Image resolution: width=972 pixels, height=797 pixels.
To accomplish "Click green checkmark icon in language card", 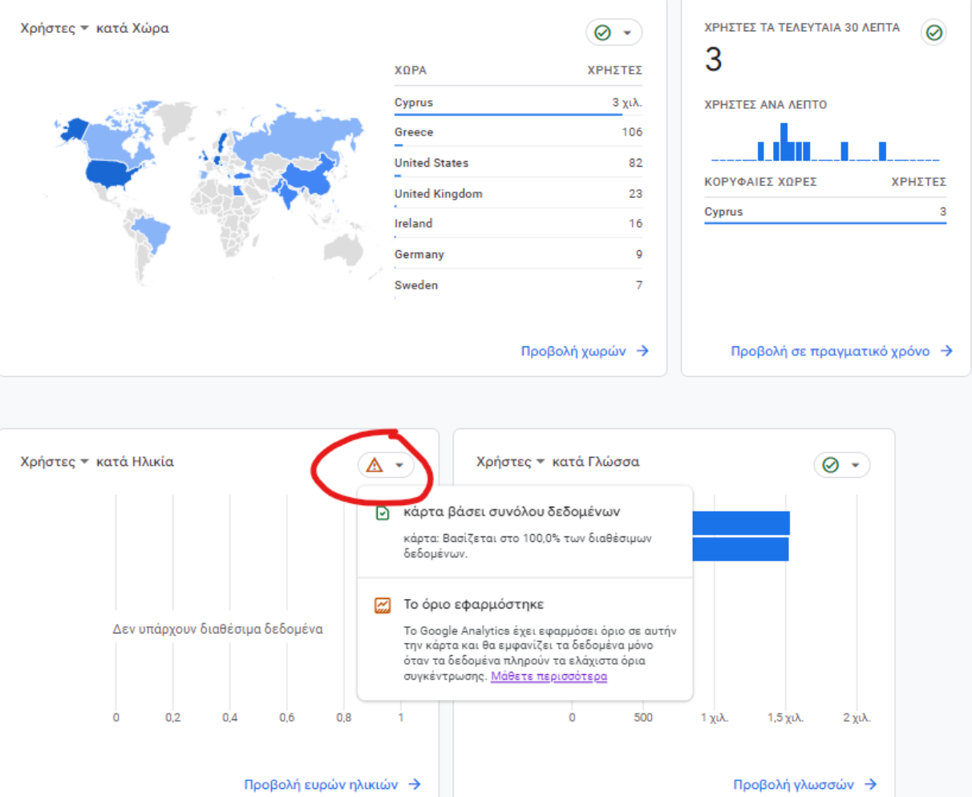I will tap(831, 465).
